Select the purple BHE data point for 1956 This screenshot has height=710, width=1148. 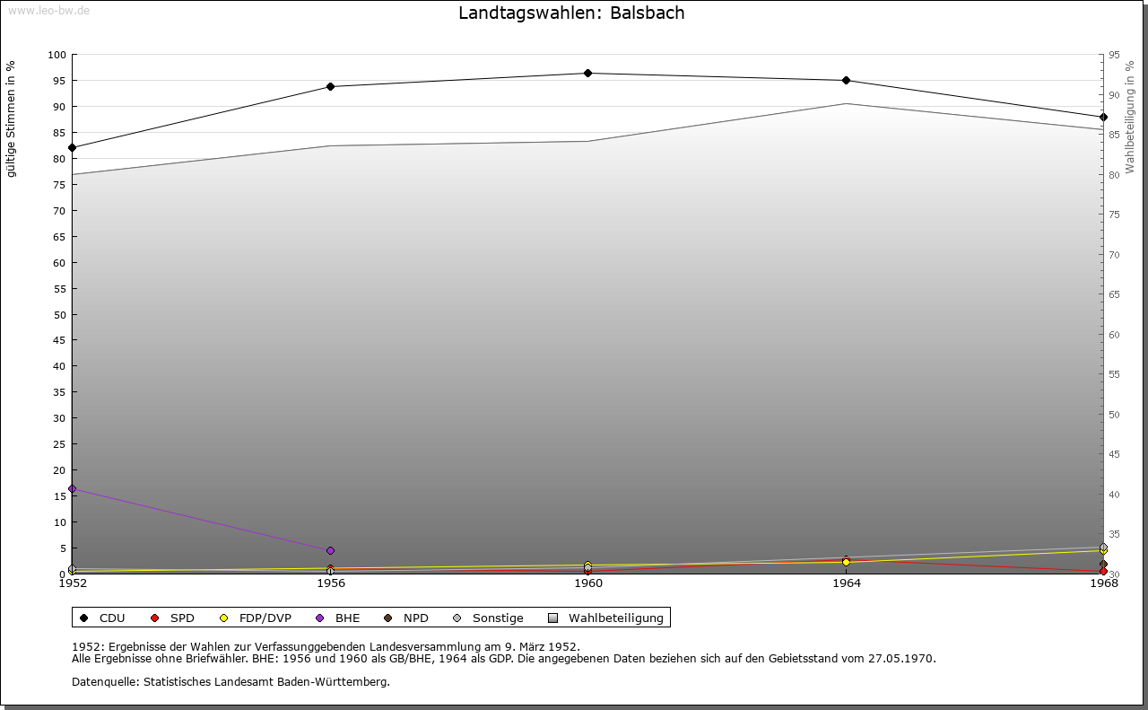(x=330, y=550)
